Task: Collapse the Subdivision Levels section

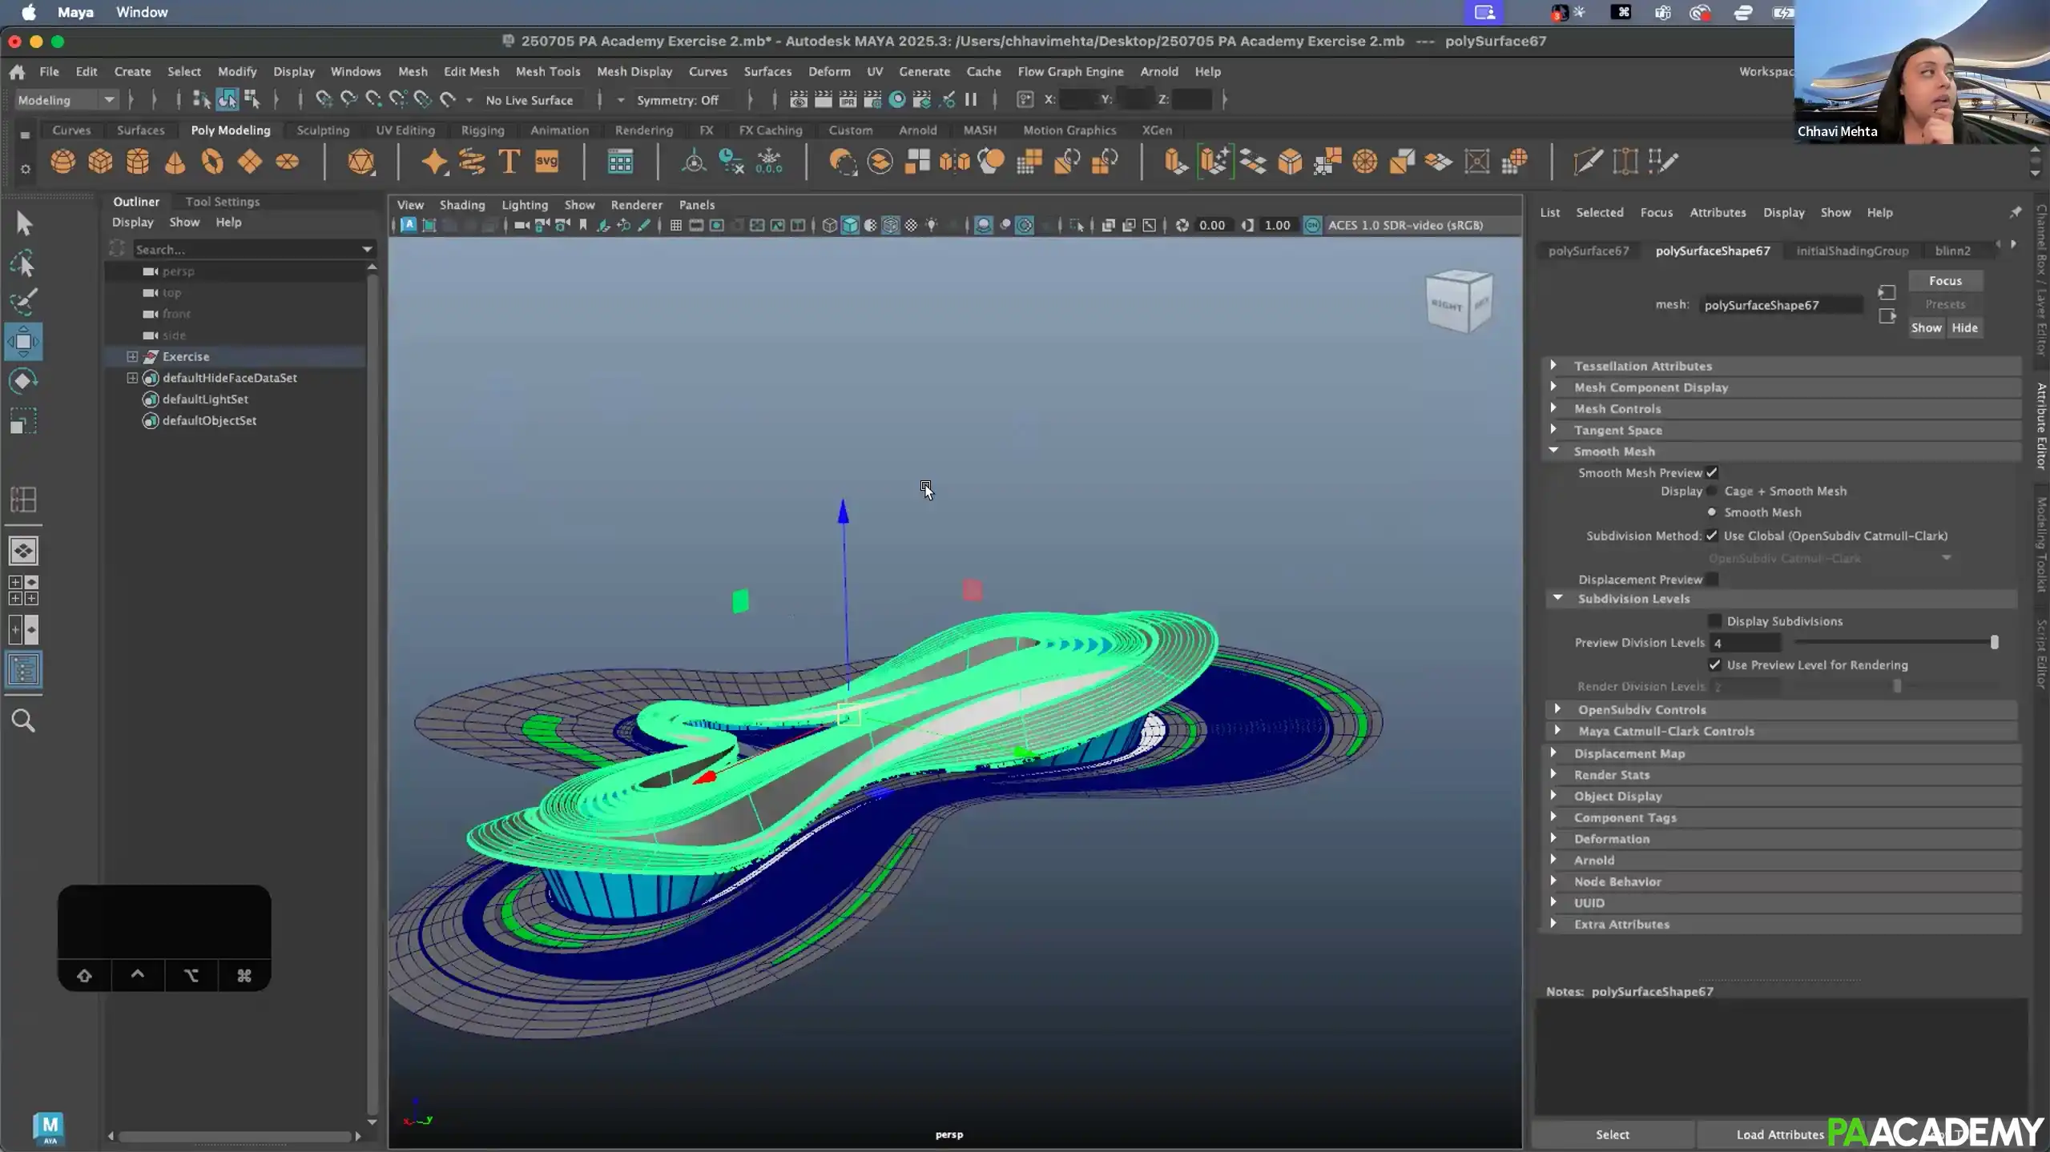Action: (1558, 598)
